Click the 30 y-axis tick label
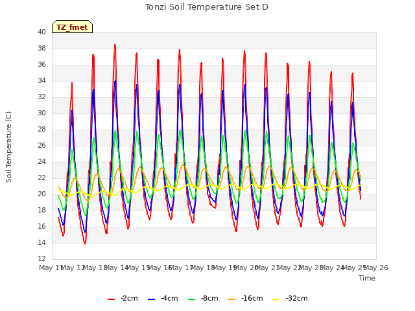The width and height of the screenshot is (415, 311). [41, 113]
